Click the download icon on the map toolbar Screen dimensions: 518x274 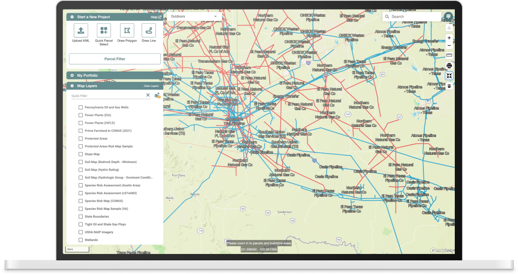click(x=449, y=28)
